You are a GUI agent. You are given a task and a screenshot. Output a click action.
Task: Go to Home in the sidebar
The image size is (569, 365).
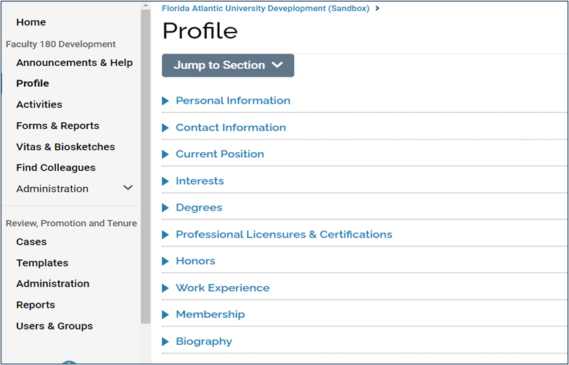[x=30, y=22]
